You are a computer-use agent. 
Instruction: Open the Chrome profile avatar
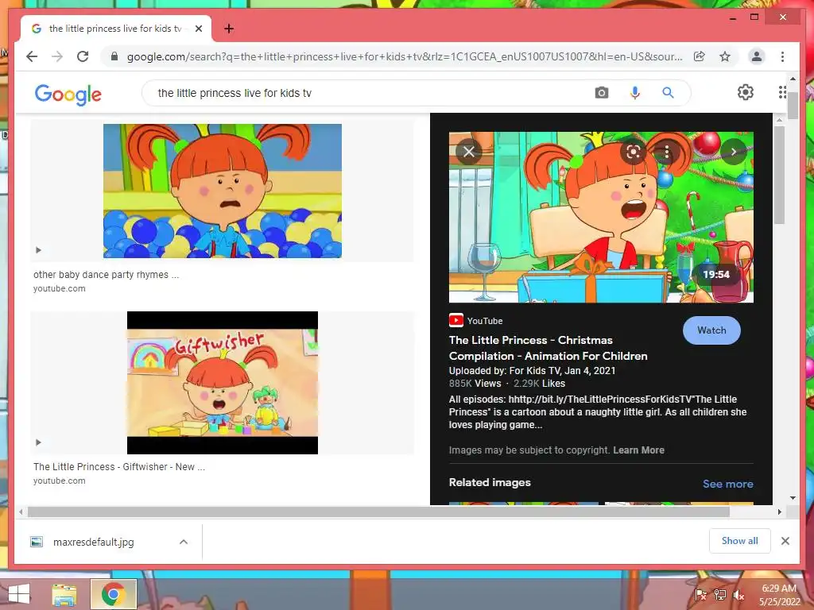(x=757, y=56)
